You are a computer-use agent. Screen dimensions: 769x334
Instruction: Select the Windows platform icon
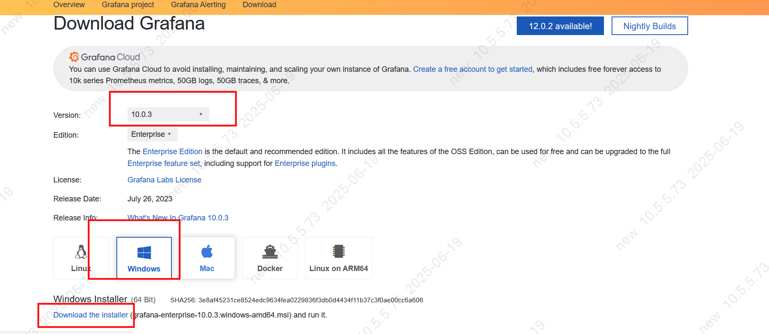tap(144, 253)
